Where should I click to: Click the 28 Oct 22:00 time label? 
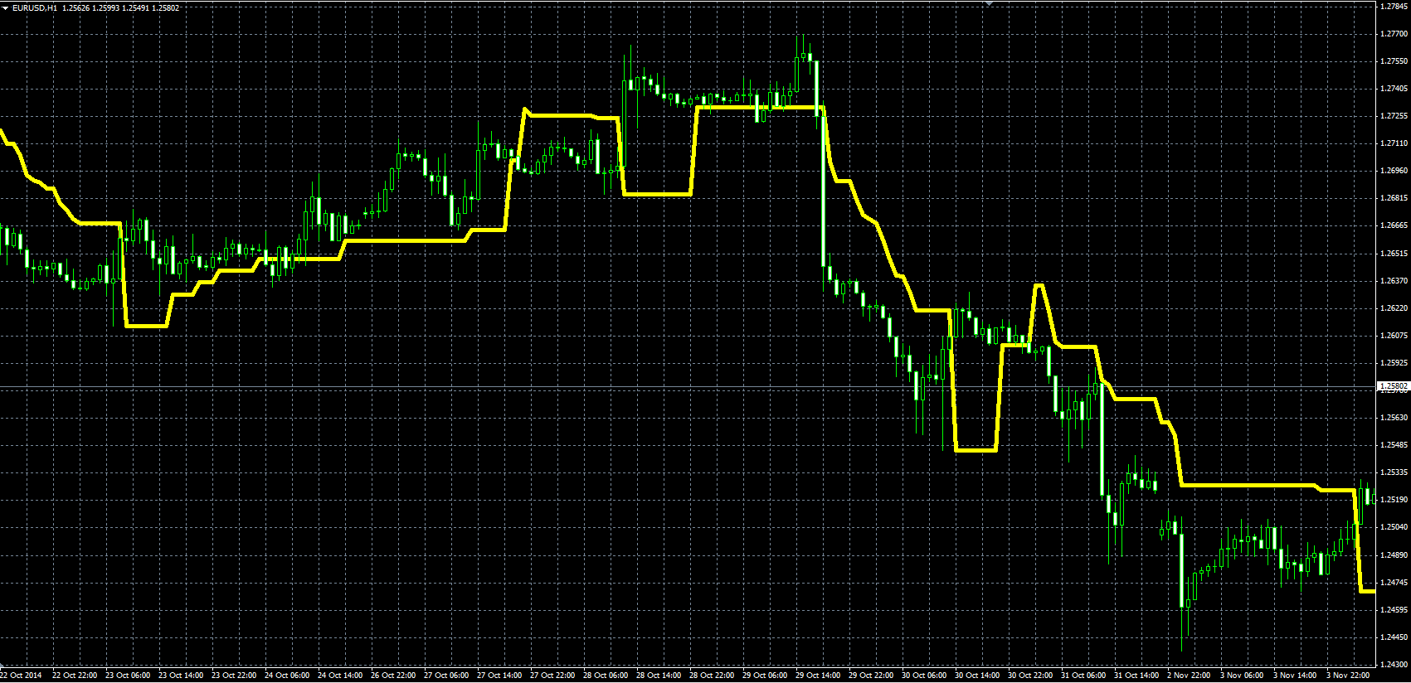pyautogui.click(x=712, y=676)
